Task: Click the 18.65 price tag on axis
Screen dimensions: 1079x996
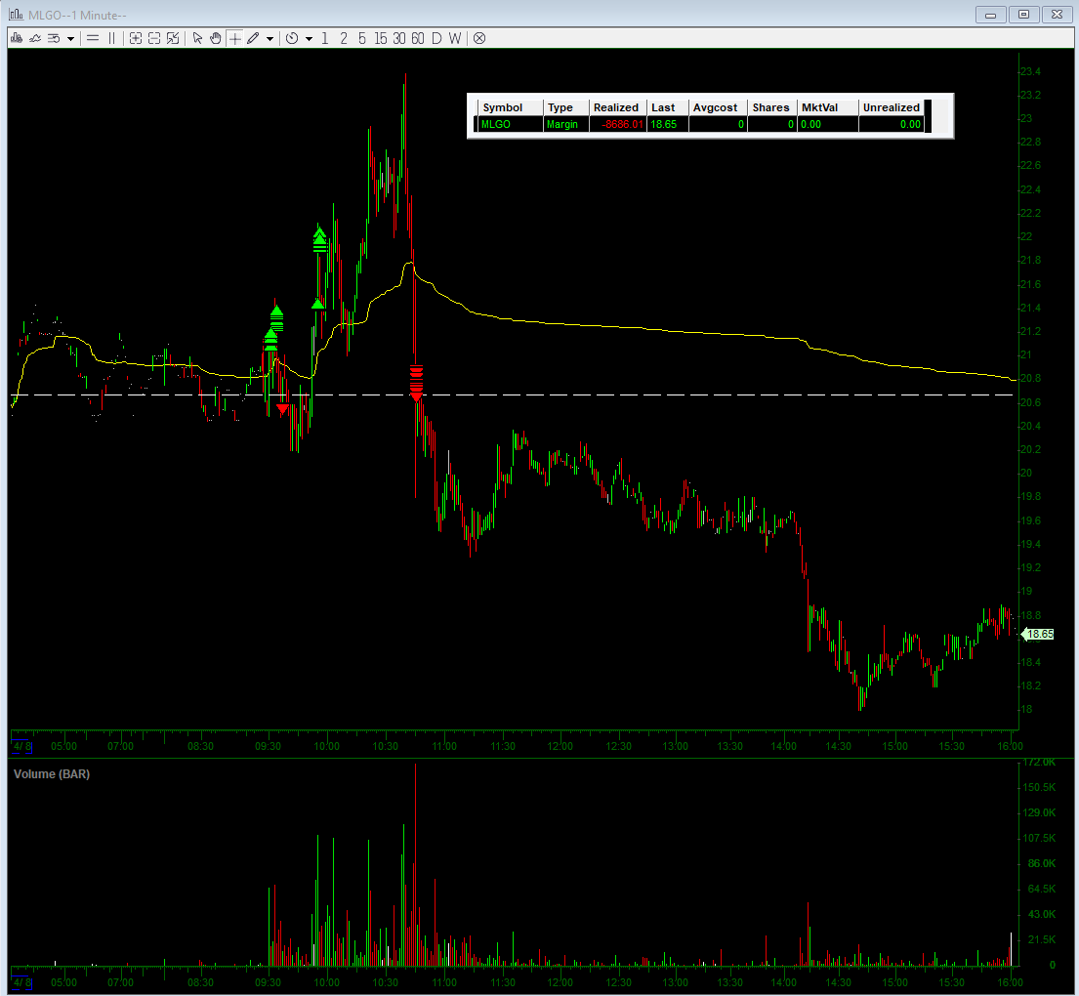Action: (x=1039, y=634)
